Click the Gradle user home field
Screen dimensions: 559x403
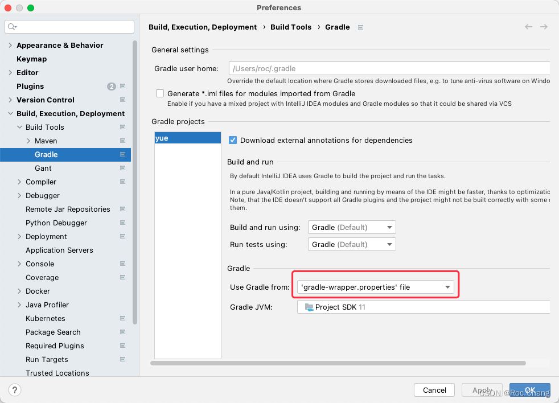click(389, 68)
